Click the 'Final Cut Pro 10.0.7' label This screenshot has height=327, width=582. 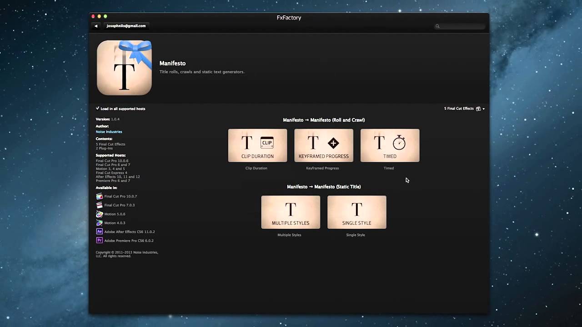[x=120, y=196]
